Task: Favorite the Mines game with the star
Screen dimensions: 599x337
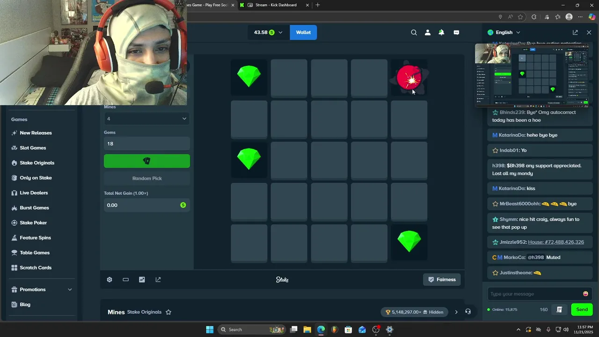Action: pyautogui.click(x=168, y=312)
